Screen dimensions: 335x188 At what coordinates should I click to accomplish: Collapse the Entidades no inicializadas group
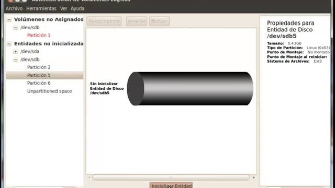9,44
